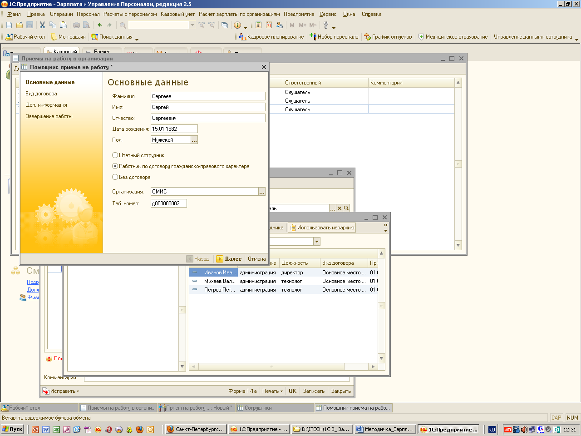
Task: Open the Кадровый учет menu
Action: coord(177,14)
